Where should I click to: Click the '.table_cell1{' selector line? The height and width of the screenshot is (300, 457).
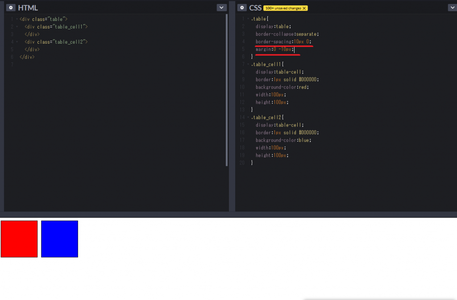click(267, 64)
